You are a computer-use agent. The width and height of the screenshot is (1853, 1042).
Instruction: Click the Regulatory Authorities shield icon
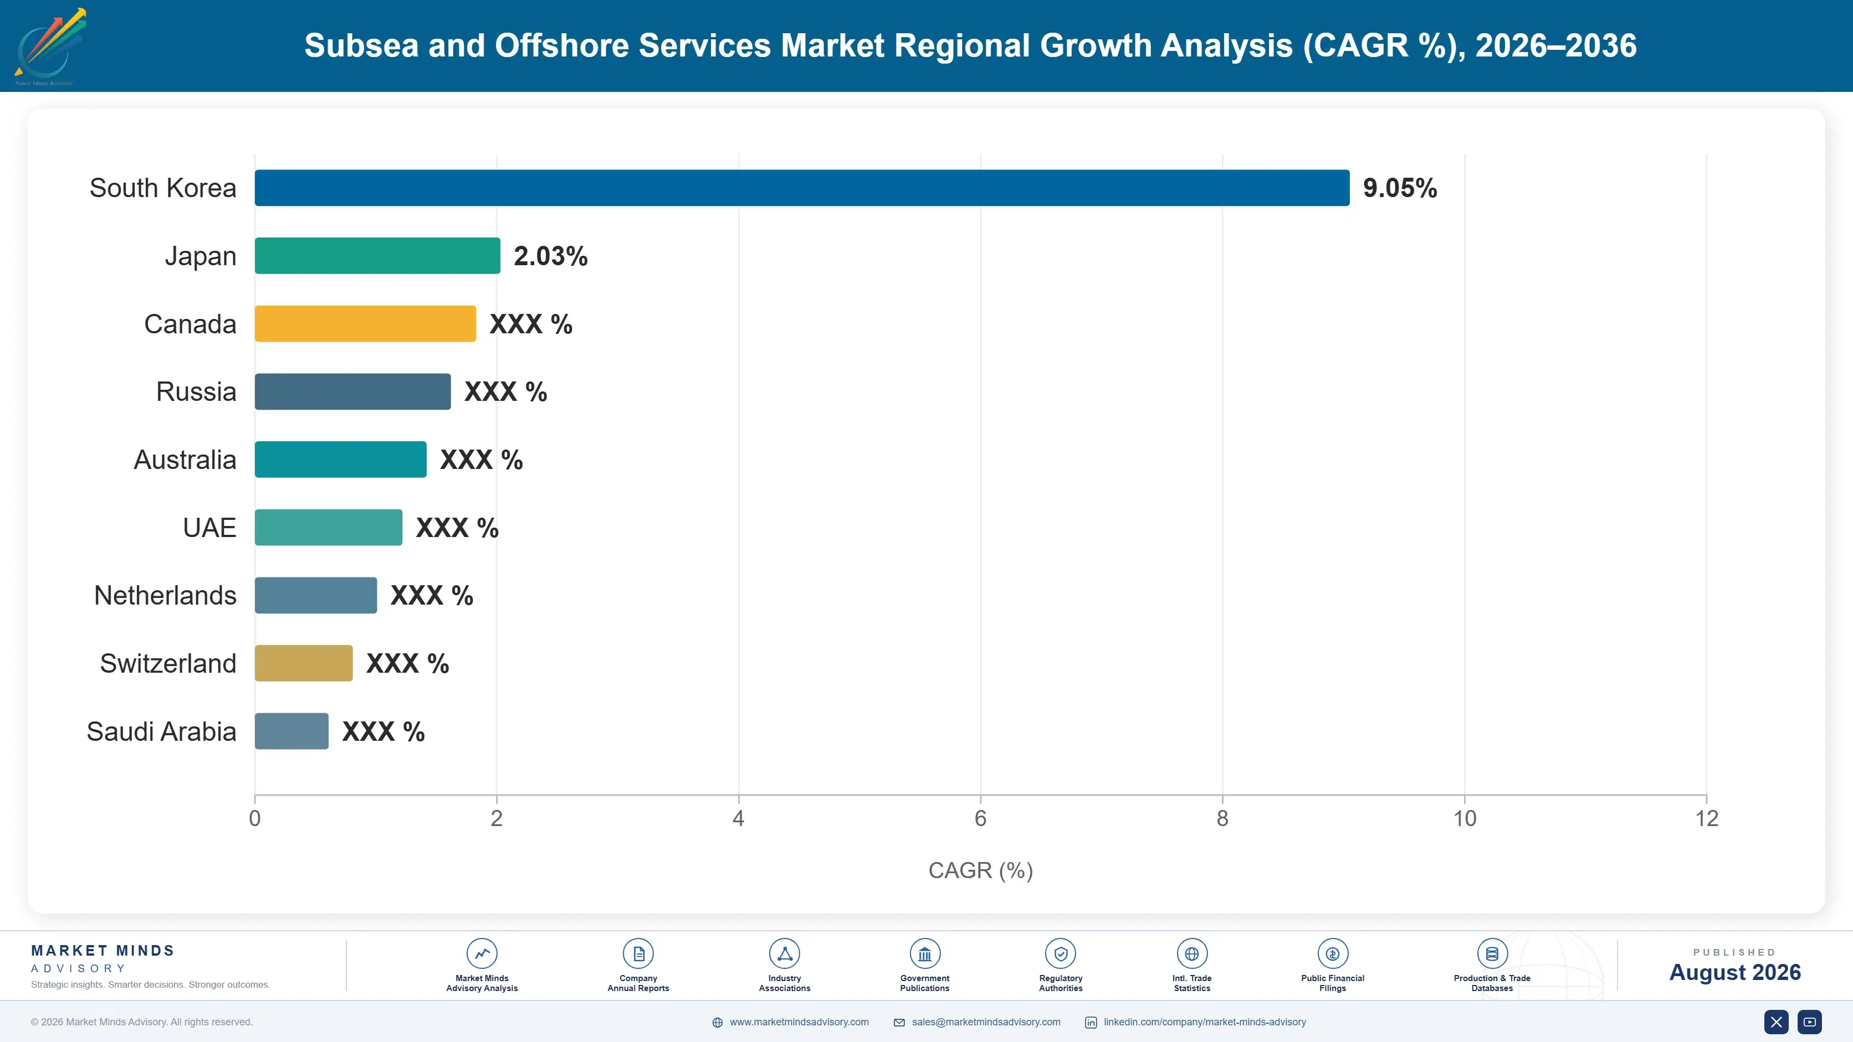click(x=1060, y=953)
